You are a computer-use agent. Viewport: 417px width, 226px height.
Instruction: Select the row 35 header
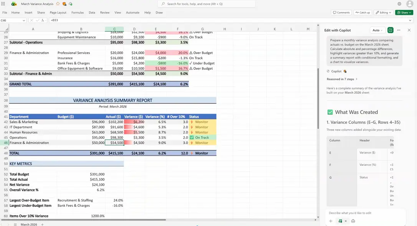pos(5,84)
